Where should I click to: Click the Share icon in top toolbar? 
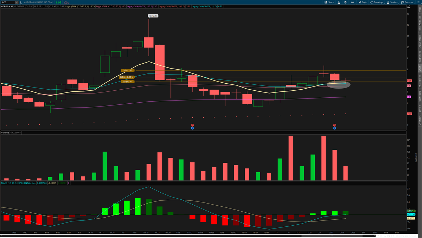click(329, 2)
